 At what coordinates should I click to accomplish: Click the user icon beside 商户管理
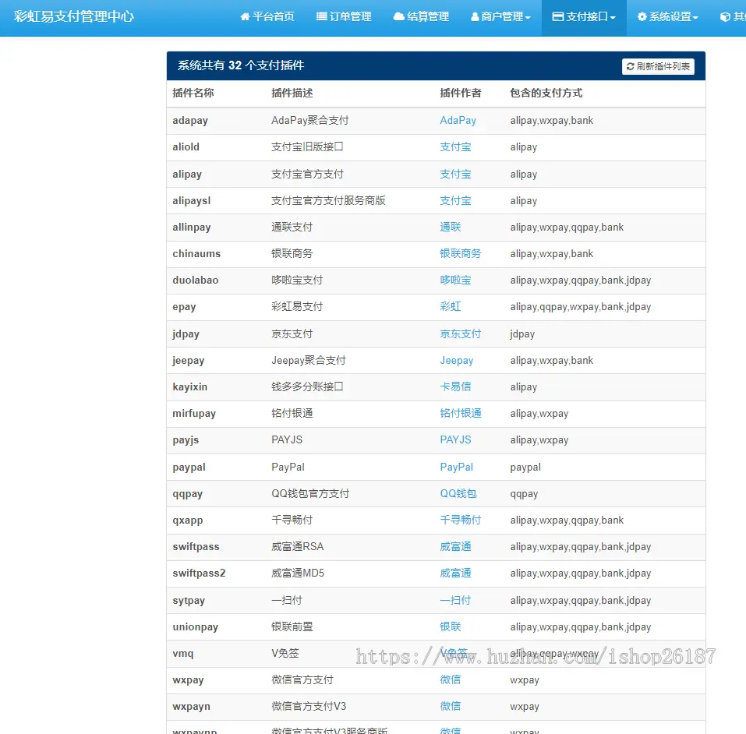[475, 16]
